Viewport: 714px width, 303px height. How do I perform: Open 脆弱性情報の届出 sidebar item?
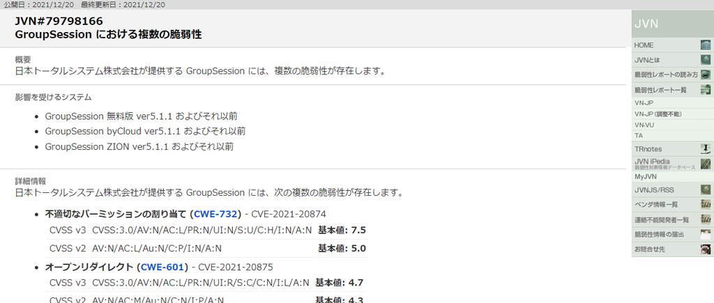[x=659, y=235]
